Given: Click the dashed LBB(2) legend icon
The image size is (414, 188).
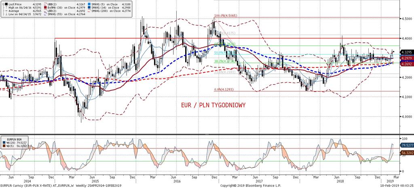Looking at the screenshot, I should coord(45,11).
